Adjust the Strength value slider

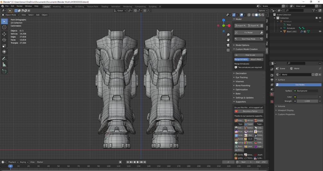pos(307,101)
